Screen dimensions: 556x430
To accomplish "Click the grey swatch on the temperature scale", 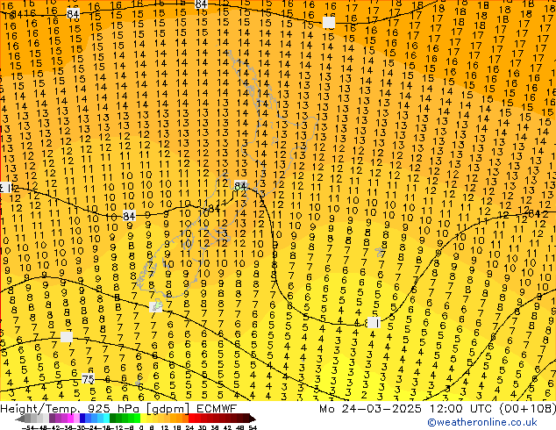I will point(27,419).
